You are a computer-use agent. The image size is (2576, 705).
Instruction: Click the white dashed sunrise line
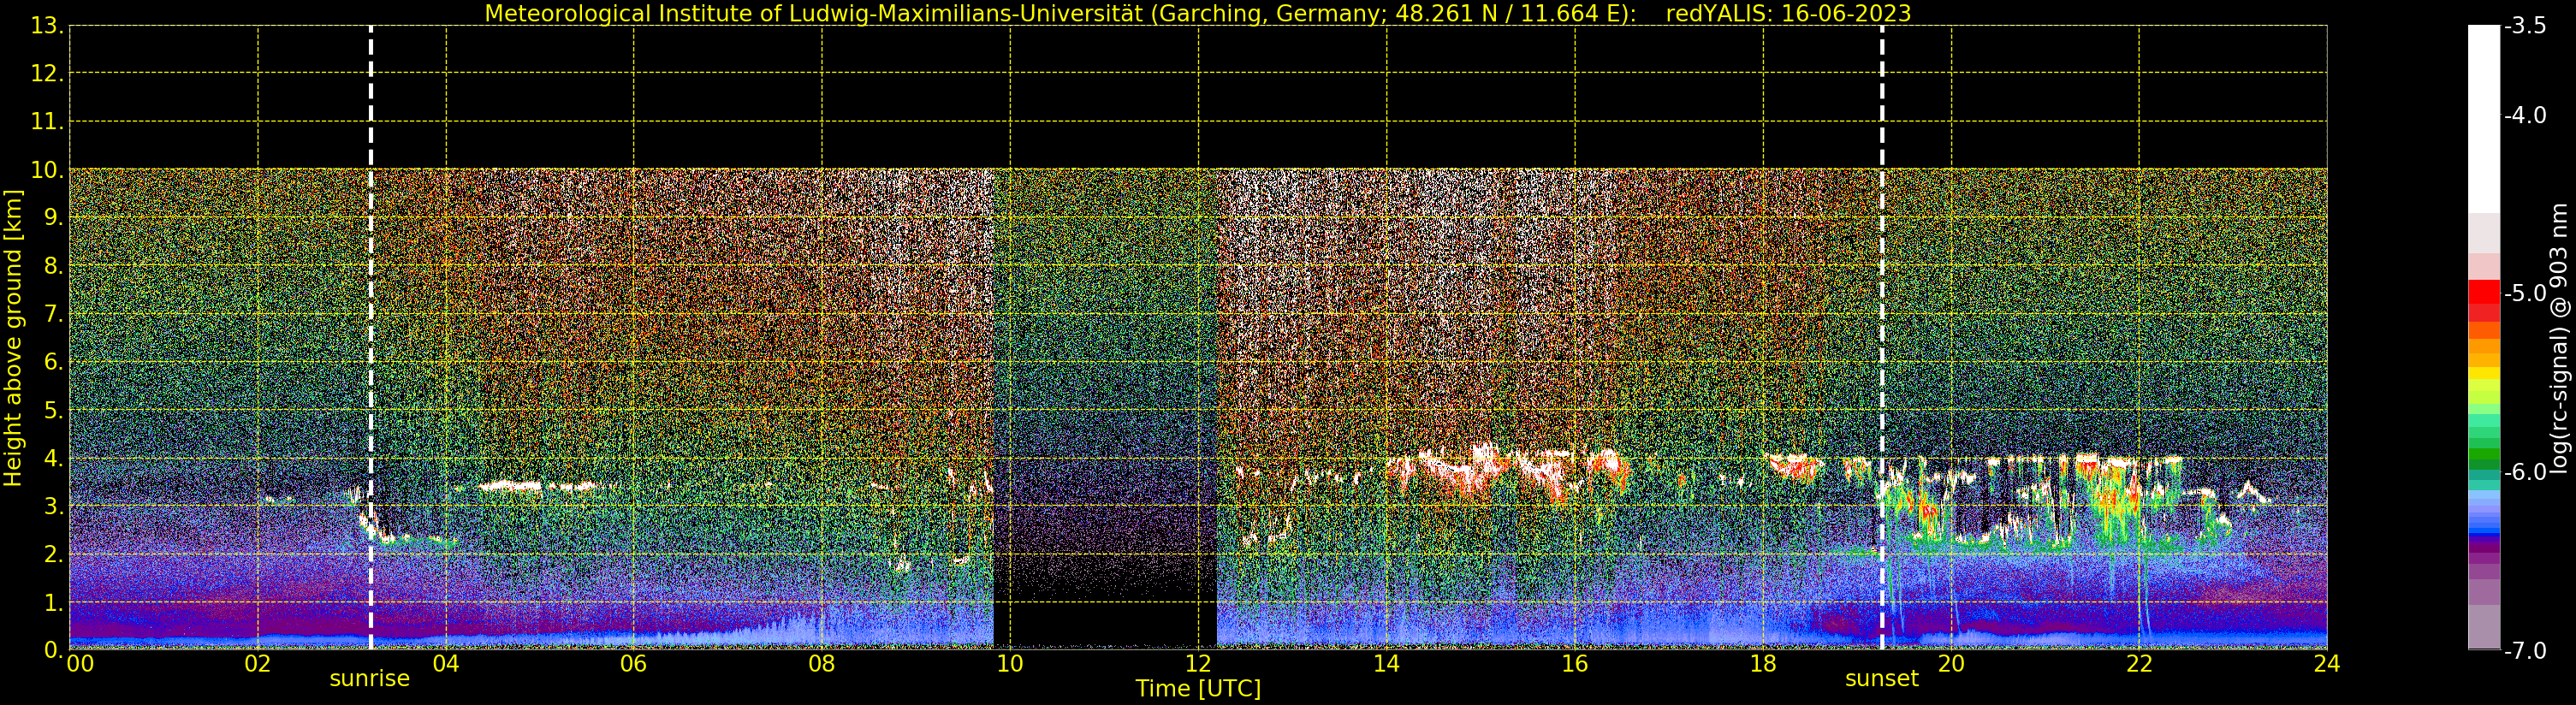click(x=371, y=337)
